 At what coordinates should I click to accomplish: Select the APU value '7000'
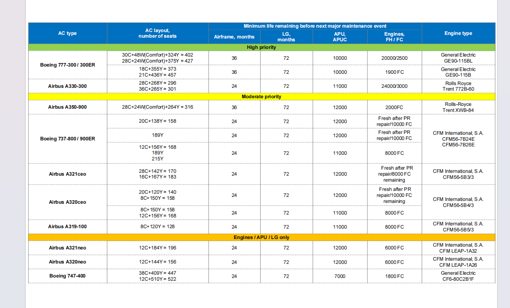(x=340, y=276)
